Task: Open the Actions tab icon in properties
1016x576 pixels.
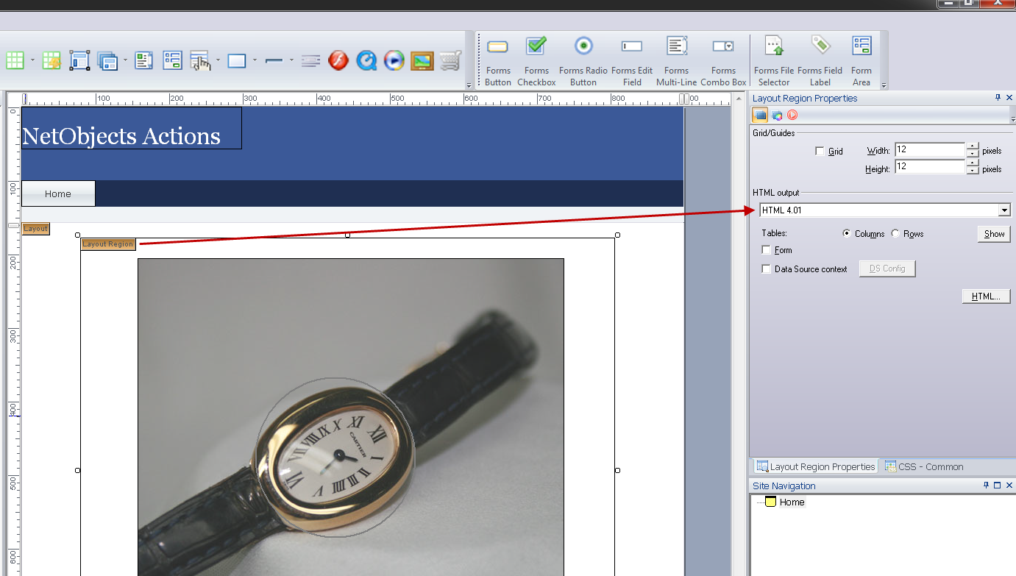Action: point(792,115)
